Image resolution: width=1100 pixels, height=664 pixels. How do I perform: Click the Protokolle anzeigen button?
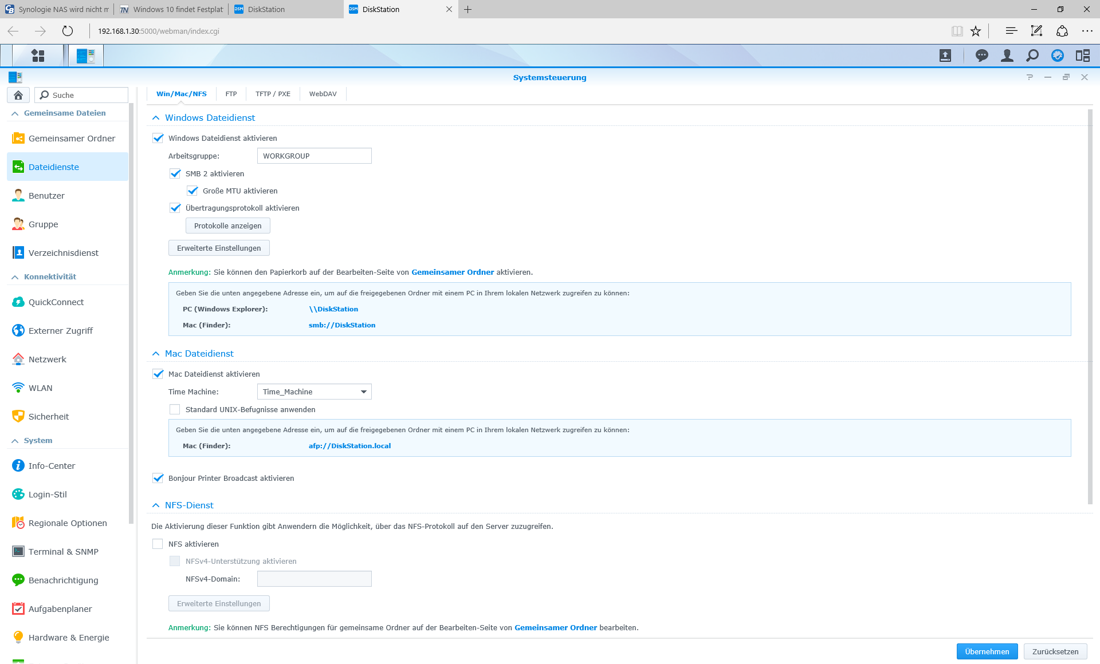(x=227, y=226)
